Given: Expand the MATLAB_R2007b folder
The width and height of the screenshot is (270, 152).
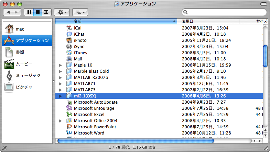Looking at the screenshot, I should coord(60,78).
